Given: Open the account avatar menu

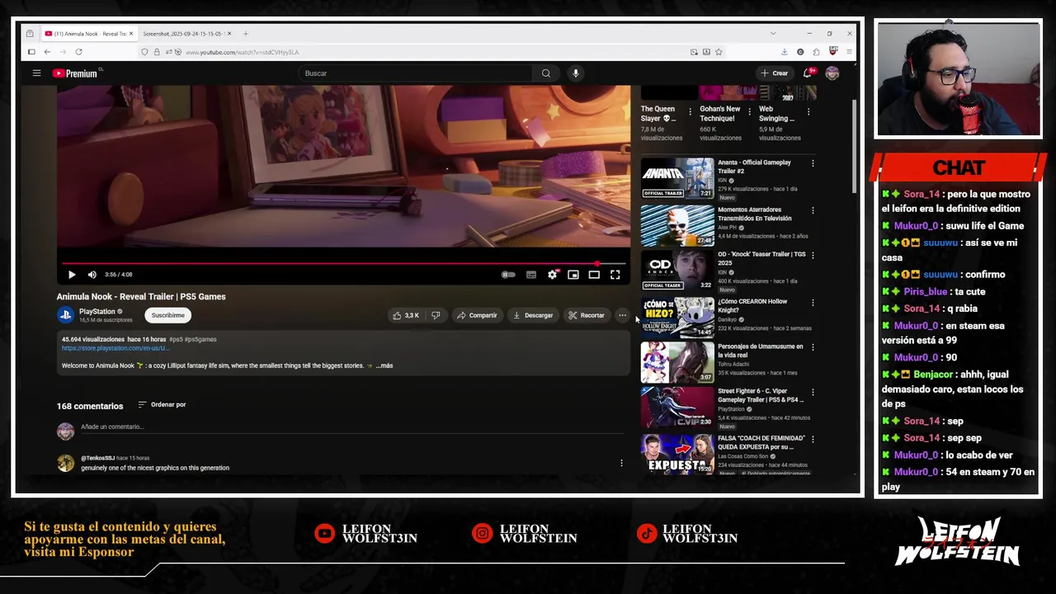Looking at the screenshot, I should [x=832, y=73].
